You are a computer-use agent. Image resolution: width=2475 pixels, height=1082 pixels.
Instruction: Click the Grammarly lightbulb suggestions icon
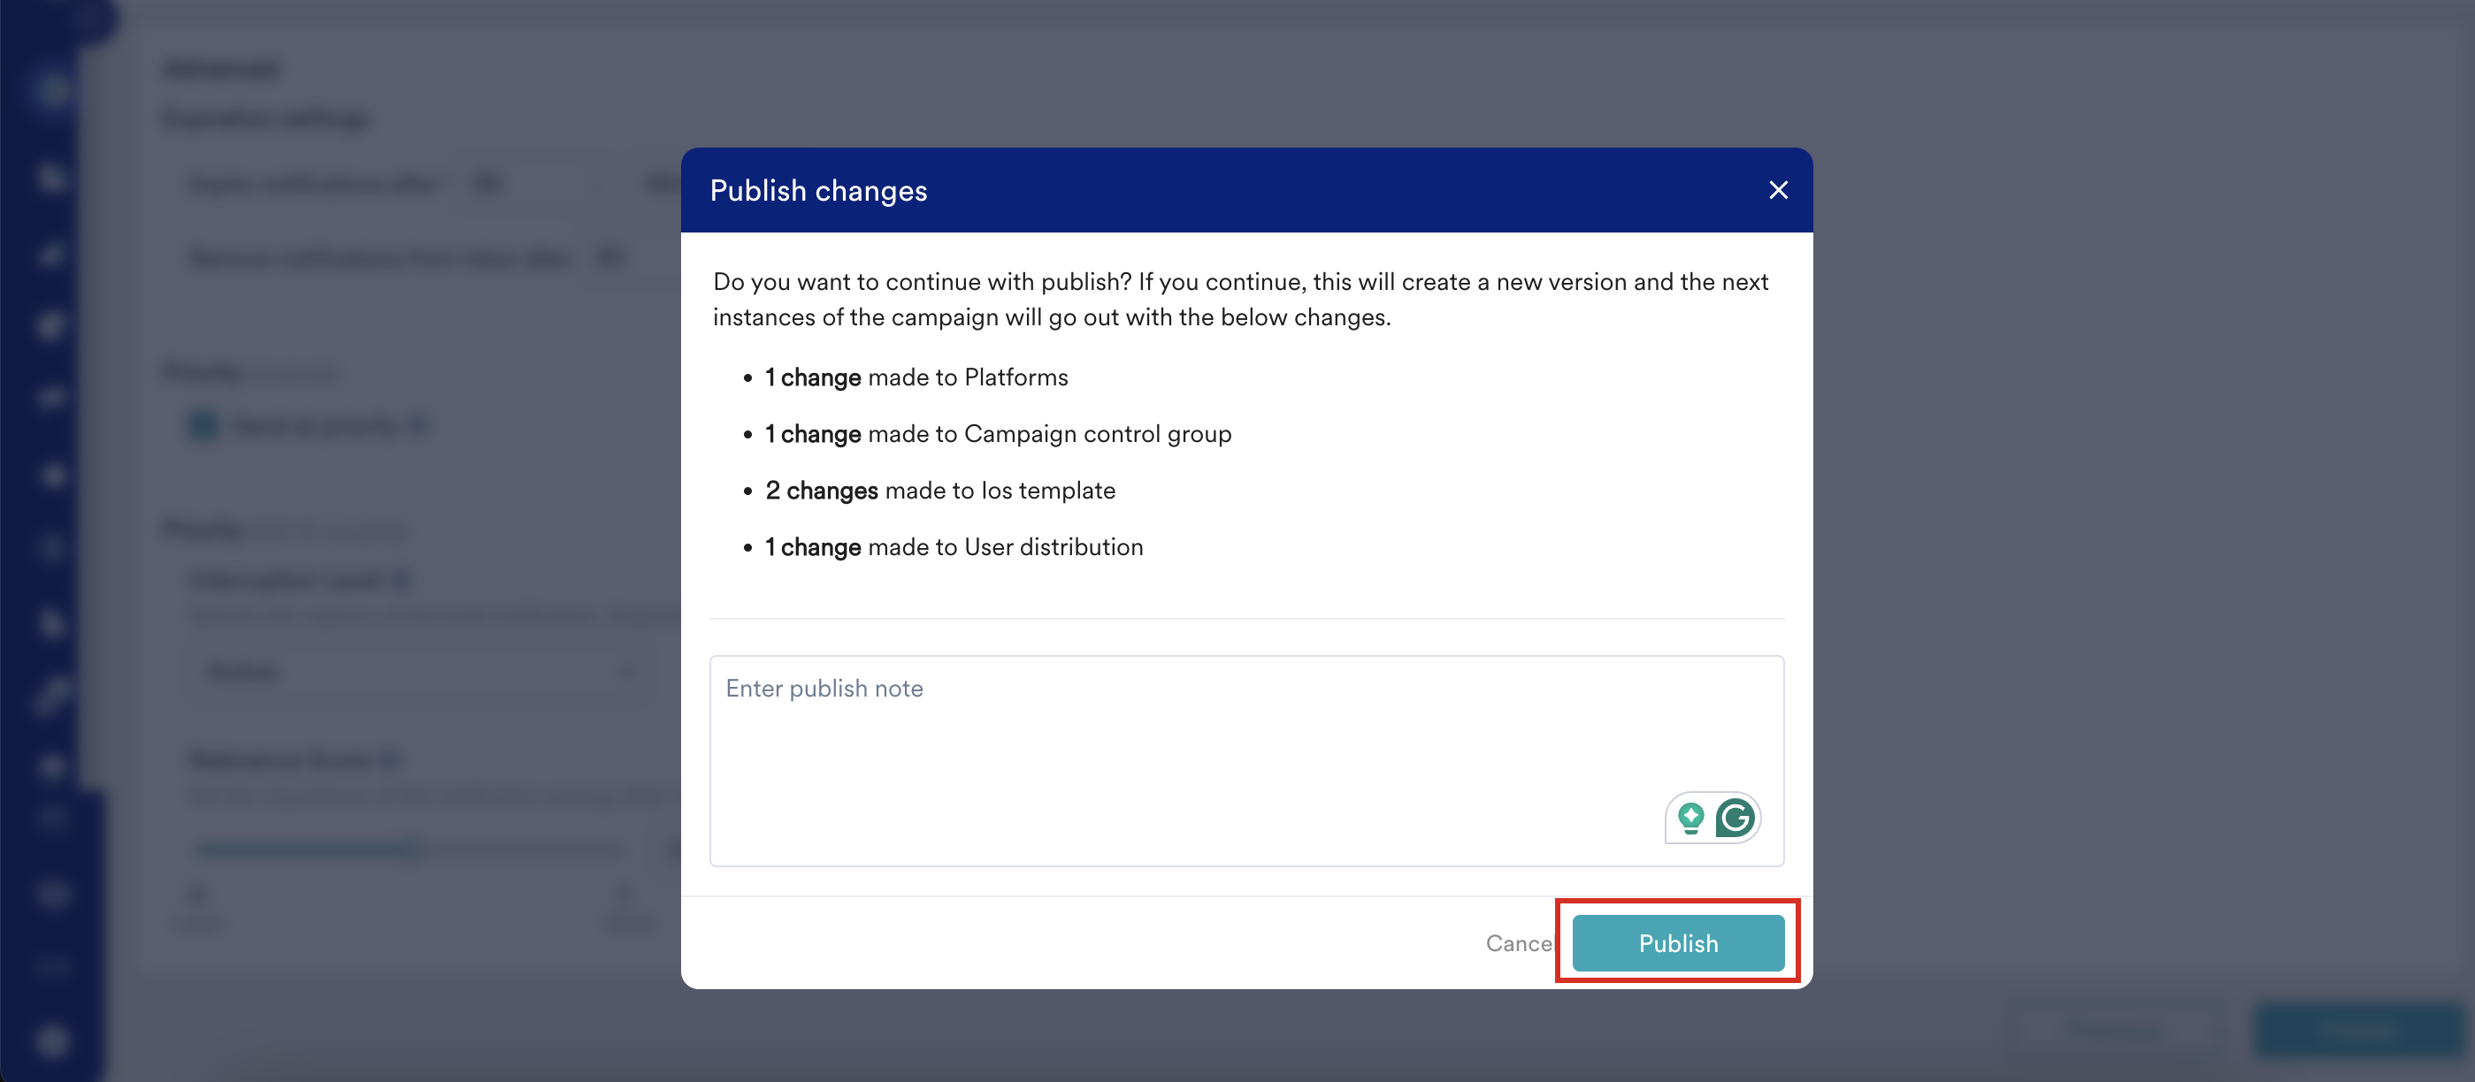(1690, 818)
